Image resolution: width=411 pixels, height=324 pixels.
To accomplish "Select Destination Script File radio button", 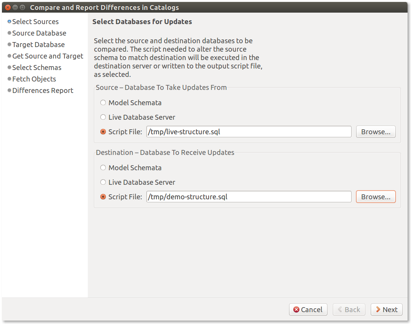I will 103,197.
